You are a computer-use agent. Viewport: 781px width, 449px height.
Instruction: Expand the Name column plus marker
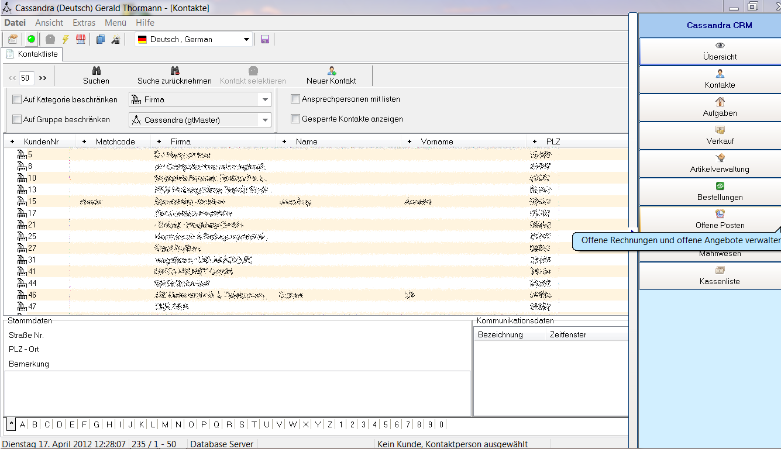(x=284, y=141)
